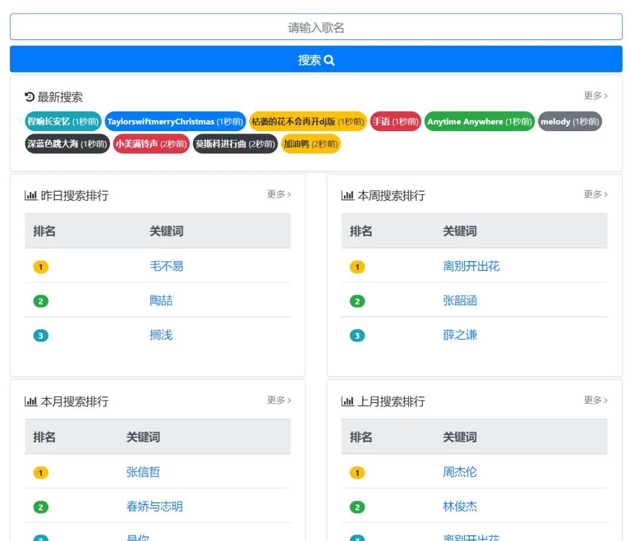Viewport: 635px width, 541px height.
Task: Click 排名 header in 昨日搜索排行 table
Action: [44, 231]
